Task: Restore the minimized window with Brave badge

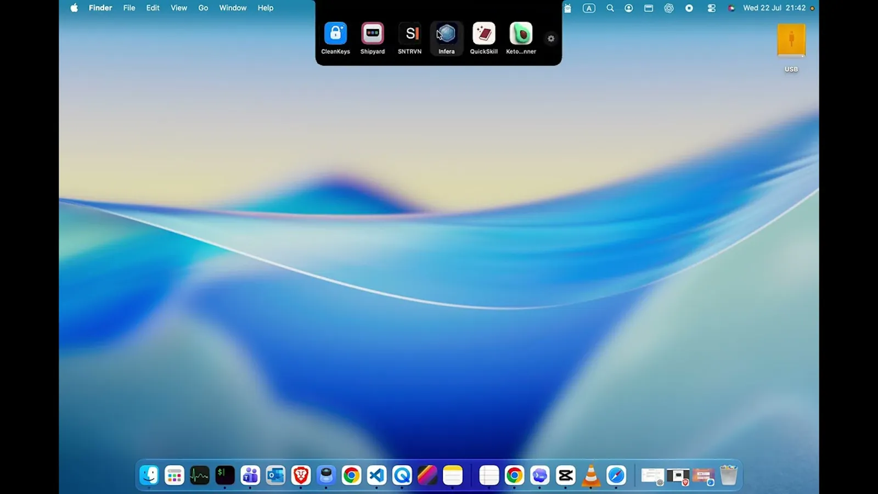Action: [678, 476]
